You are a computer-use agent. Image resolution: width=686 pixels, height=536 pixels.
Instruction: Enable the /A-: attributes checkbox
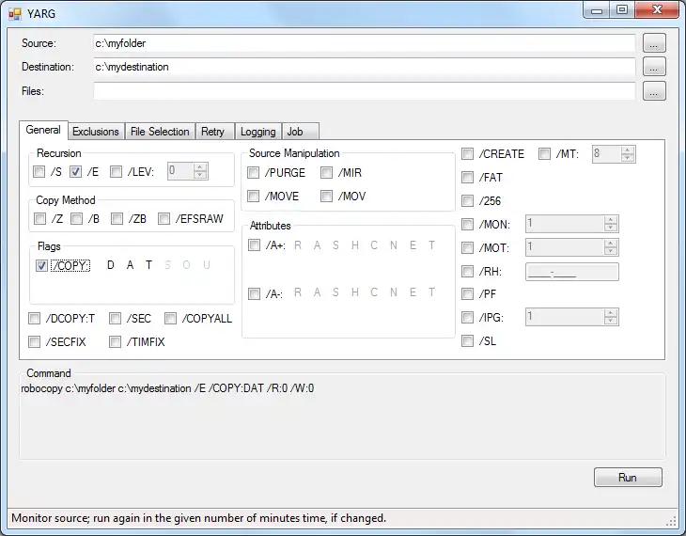254,293
